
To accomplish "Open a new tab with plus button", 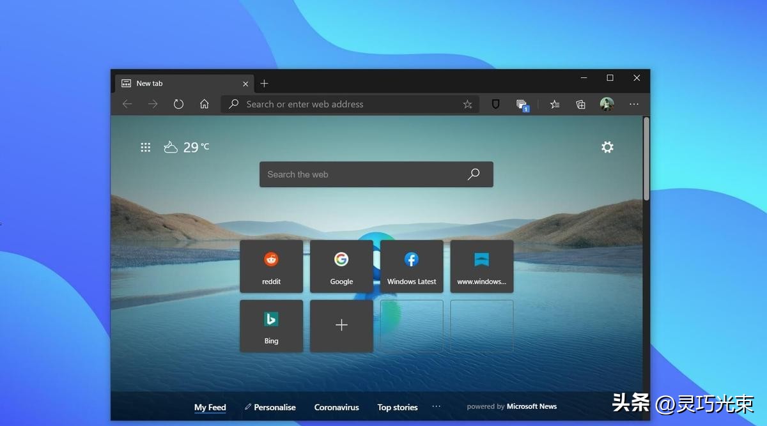I will click(264, 84).
